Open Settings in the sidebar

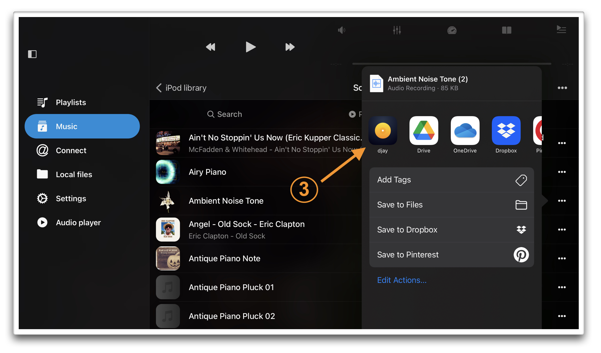[x=82, y=198]
